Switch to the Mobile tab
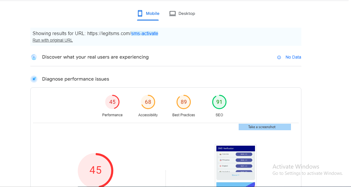The width and height of the screenshot is (351, 187). point(148,13)
